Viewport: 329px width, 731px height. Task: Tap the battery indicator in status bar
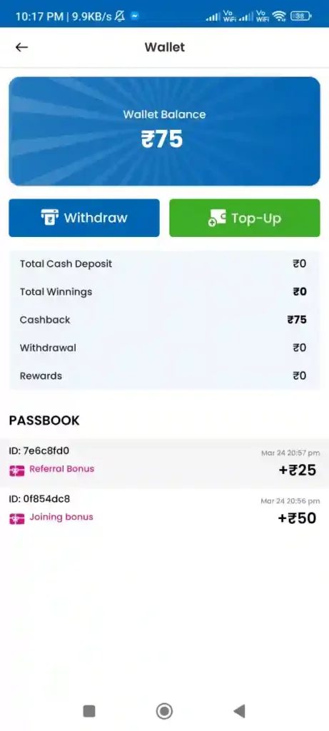tap(301, 16)
